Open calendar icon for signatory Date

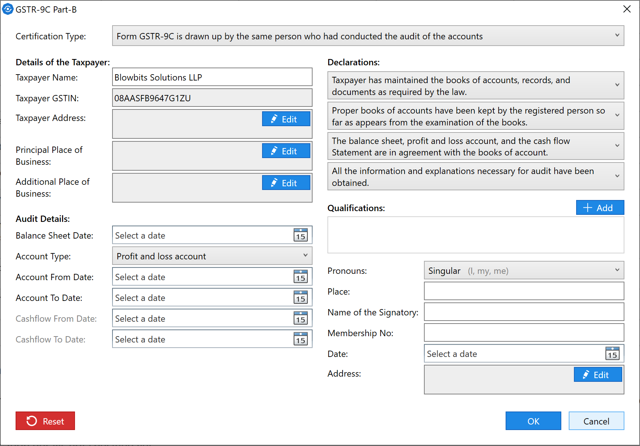[612, 354]
